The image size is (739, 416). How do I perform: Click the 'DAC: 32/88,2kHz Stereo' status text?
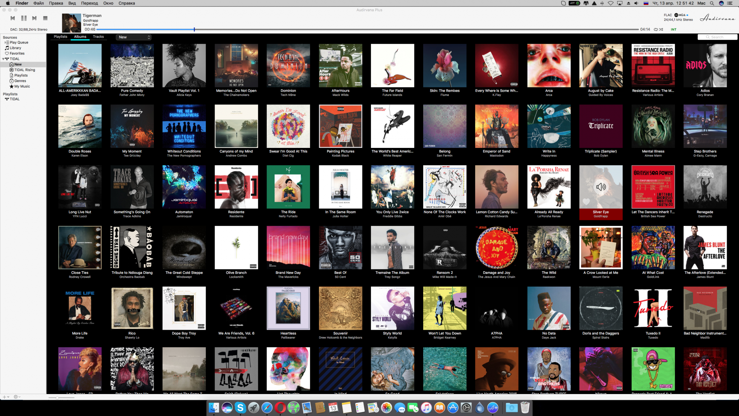(29, 29)
